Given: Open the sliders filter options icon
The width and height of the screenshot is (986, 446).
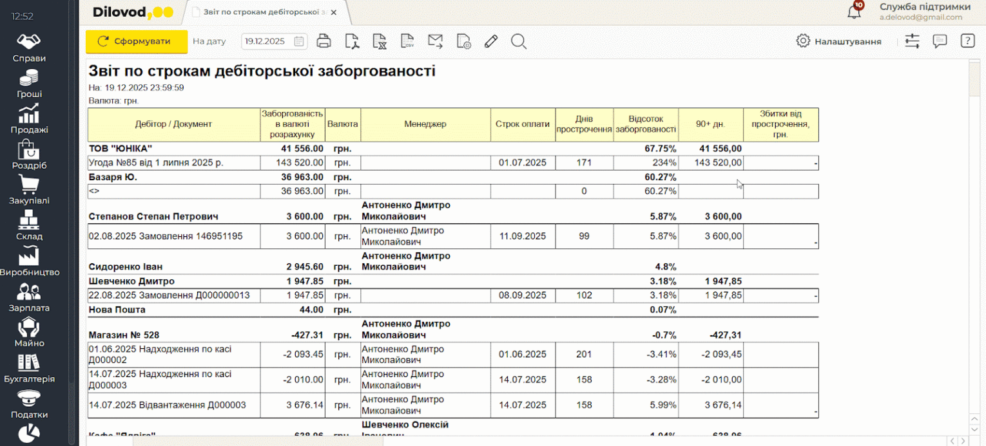Looking at the screenshot, I should pyautogui.click(x=912, y=41).
